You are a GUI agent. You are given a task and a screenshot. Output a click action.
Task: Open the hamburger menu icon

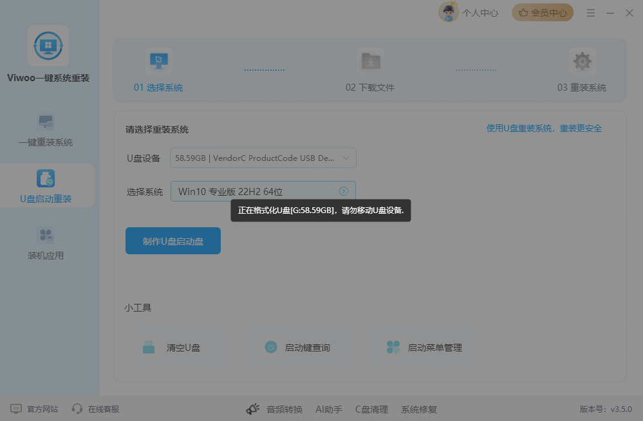coord(590,13)
